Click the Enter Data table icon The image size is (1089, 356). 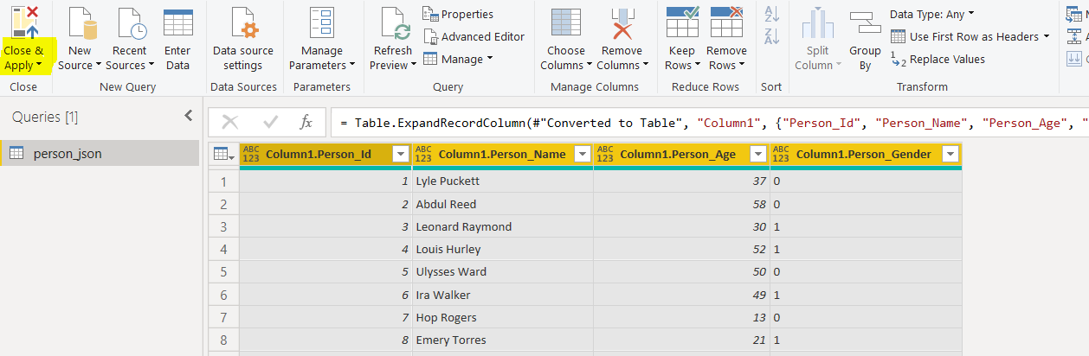(177, 23)
